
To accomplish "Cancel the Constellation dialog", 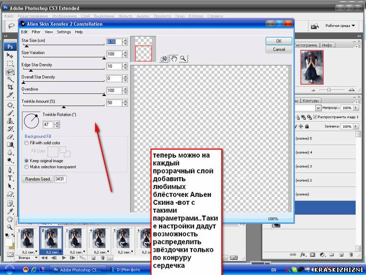I will (x=279, y=49).
